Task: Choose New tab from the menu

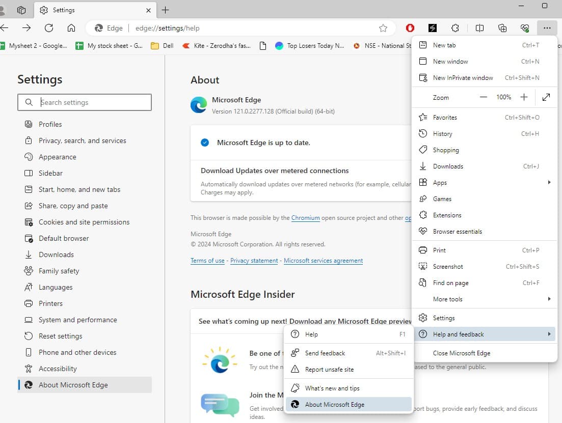Action: tap(484, 45)
